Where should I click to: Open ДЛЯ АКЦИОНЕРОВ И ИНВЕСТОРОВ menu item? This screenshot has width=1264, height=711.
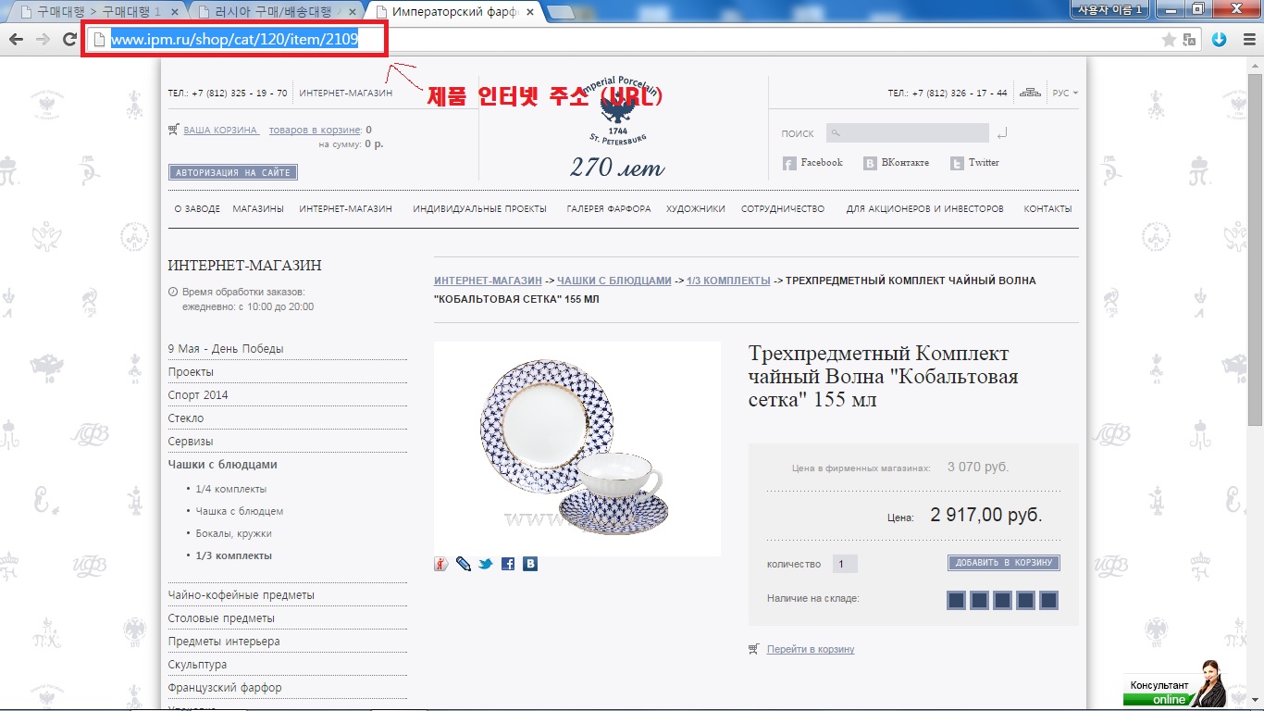[x=924, y=209]
